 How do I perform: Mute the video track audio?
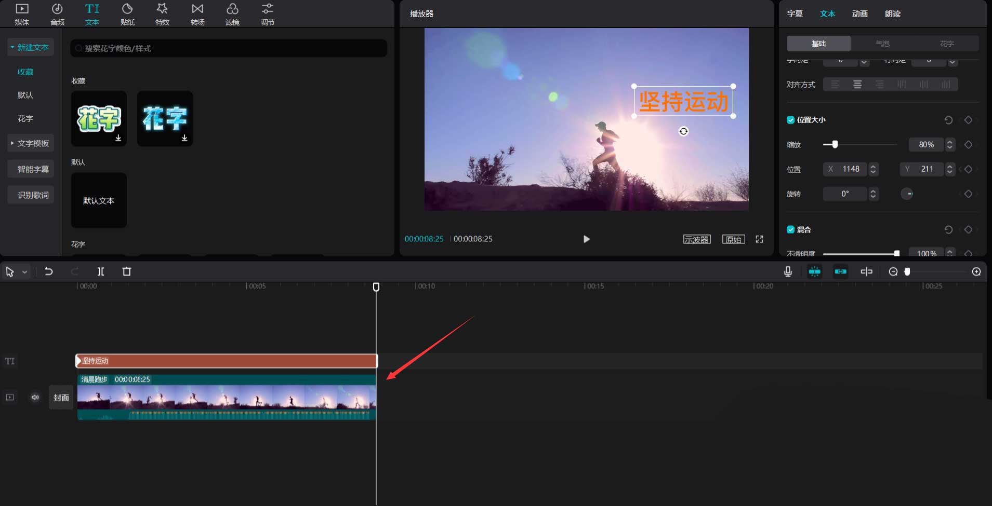click(x=35, y=397)
